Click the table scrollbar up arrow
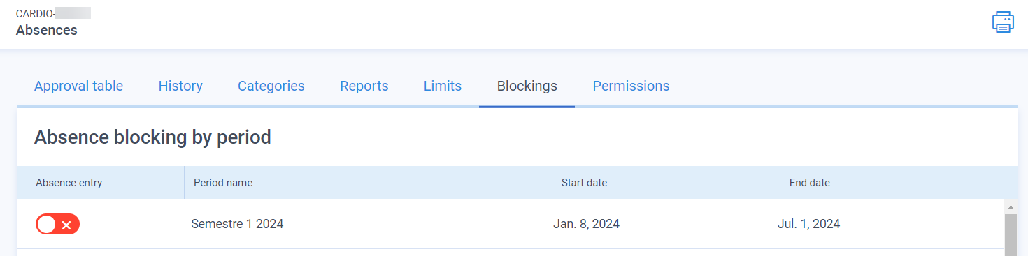The height and width of the screenshot is (256, 1028). point(1010,206)
